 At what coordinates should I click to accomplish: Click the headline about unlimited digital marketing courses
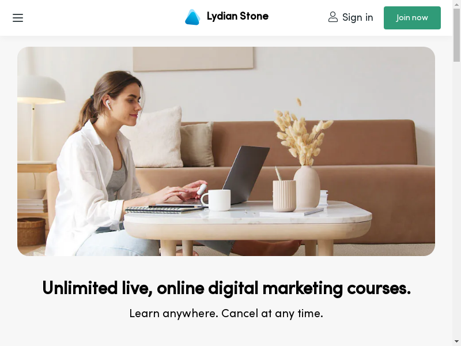click(226, 288)
